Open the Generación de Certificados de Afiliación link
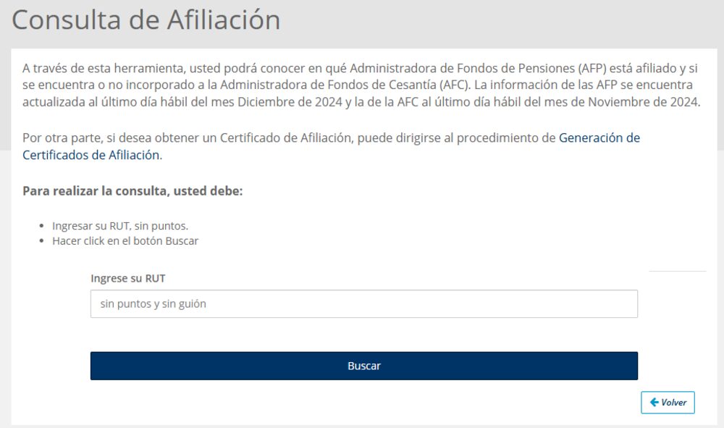 click(599, 138)
